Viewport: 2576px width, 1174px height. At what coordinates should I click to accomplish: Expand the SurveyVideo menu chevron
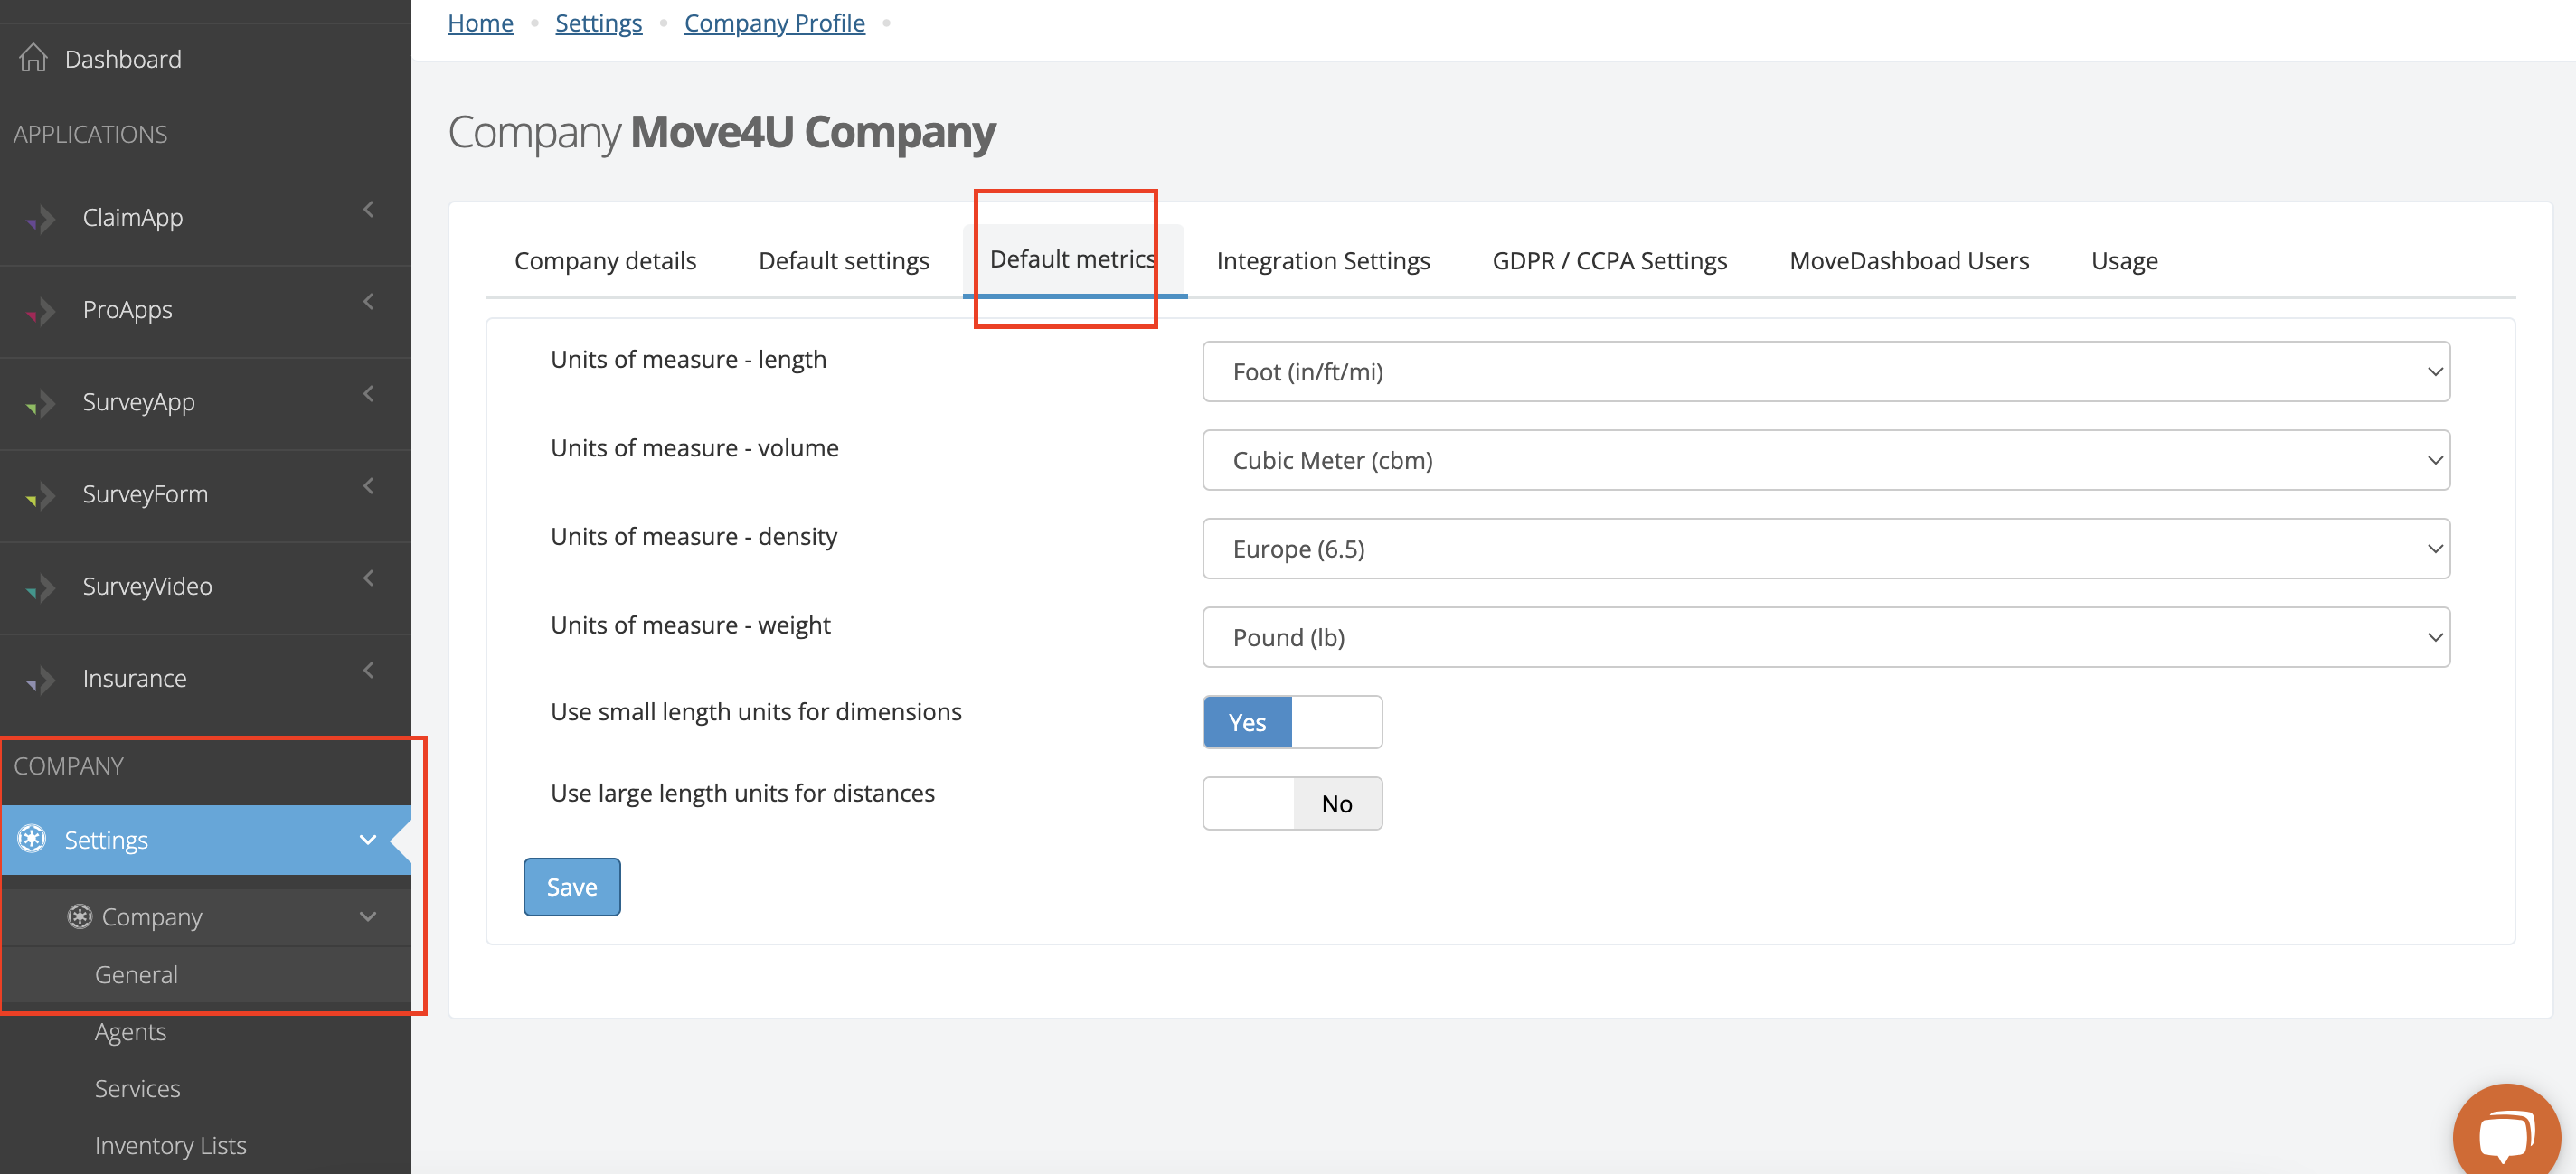(x=369, y=578)
